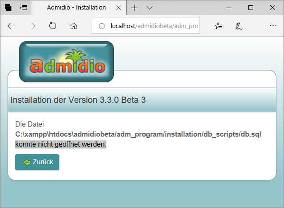Close the Admidio - Installation tab
Viewport: 284px width, 208px height.
tap(119, 8)
